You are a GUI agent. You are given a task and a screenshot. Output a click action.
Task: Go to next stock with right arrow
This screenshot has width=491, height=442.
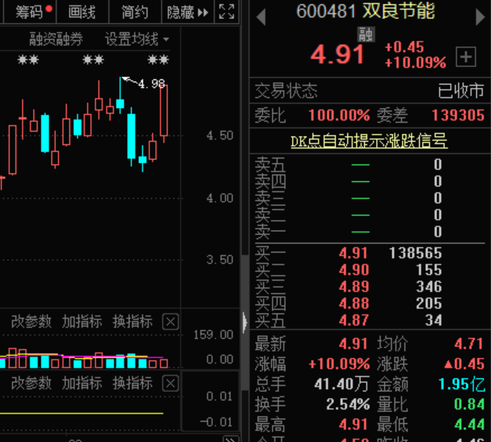[480, 16]
